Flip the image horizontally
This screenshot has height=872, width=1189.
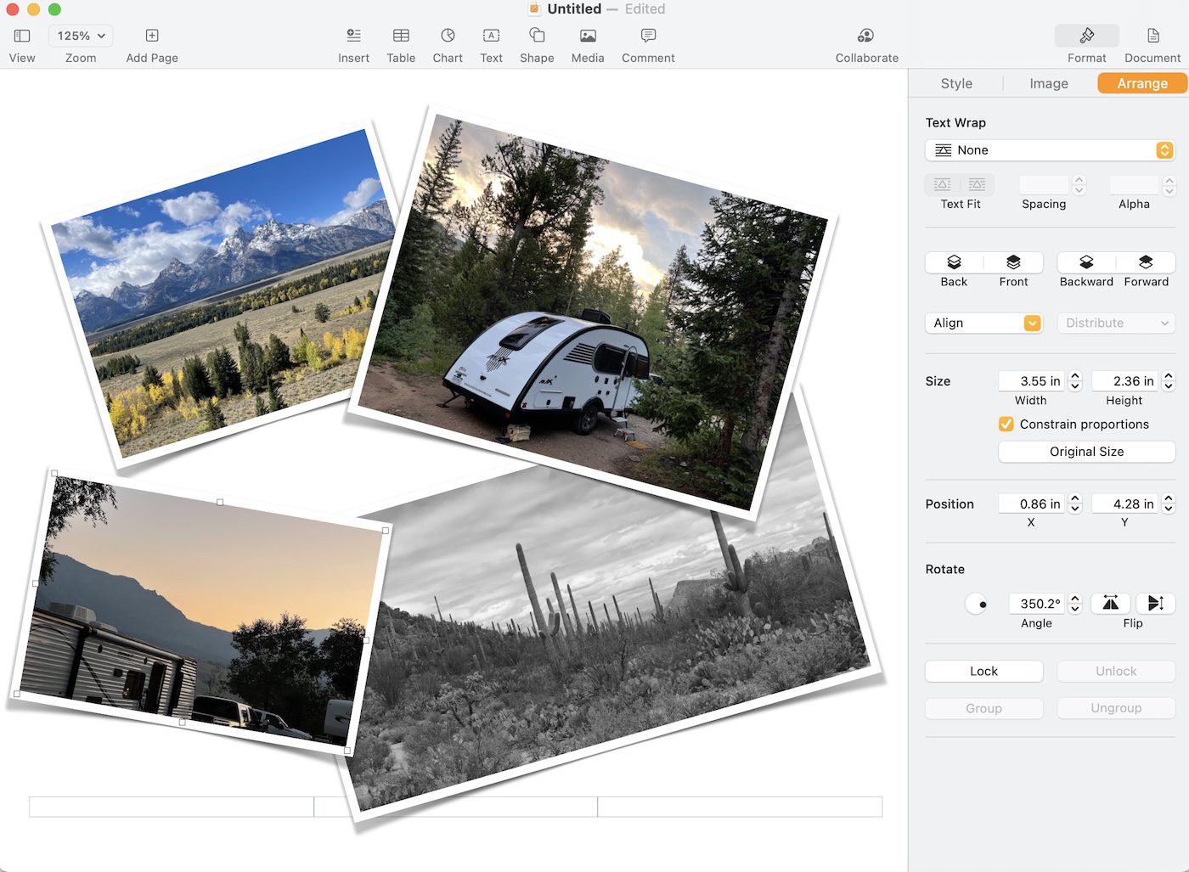[x=1111, y=604]
